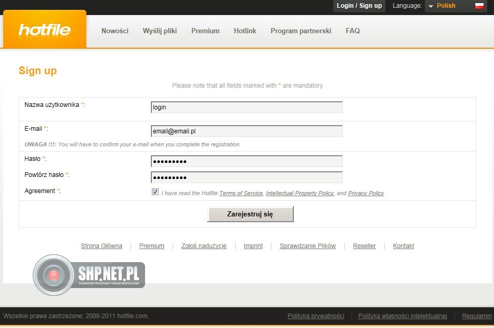Open Login / Sign up
The height and width of the screenshot is (328, 494).
[359, 6]
